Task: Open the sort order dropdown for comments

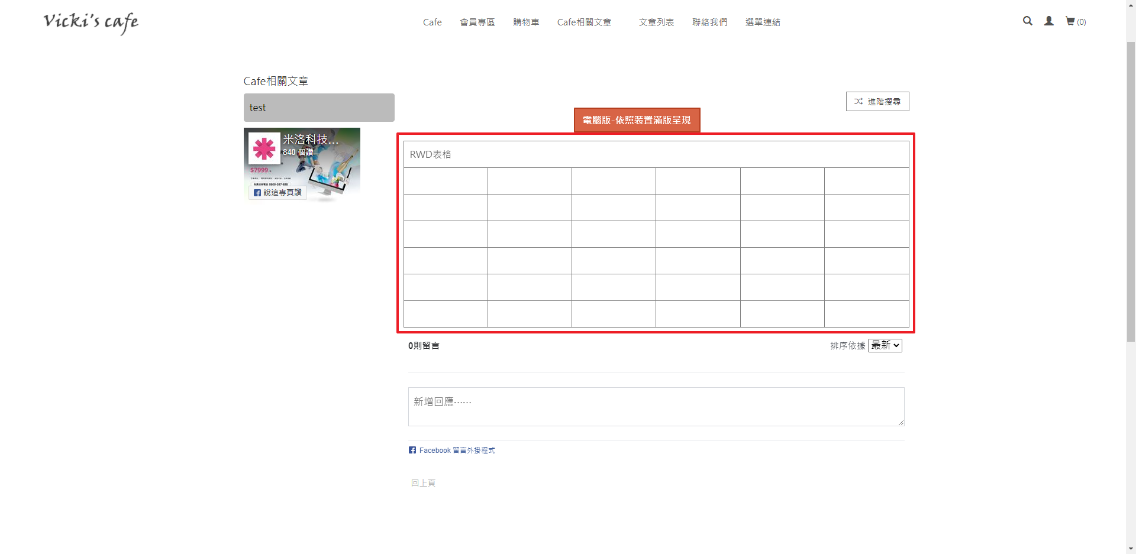Action: [x=885, y=345]
